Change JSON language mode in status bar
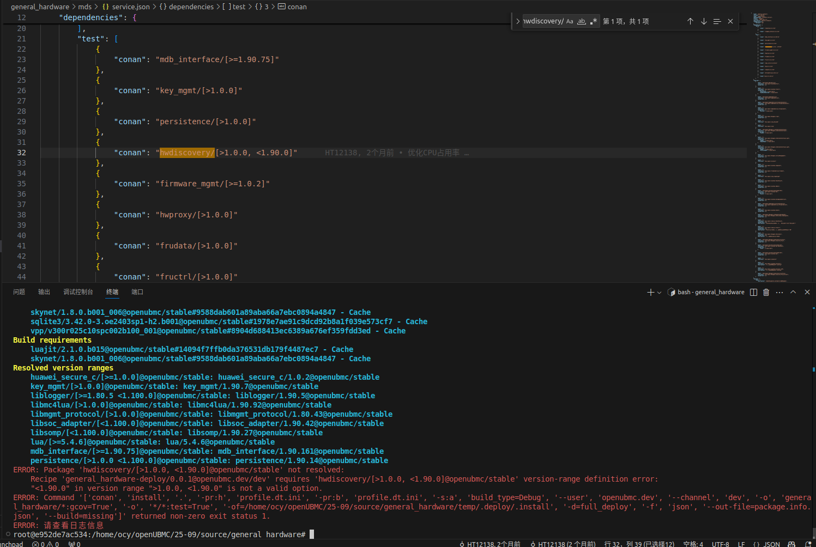 pyautogui.click(x=771, y=544)
